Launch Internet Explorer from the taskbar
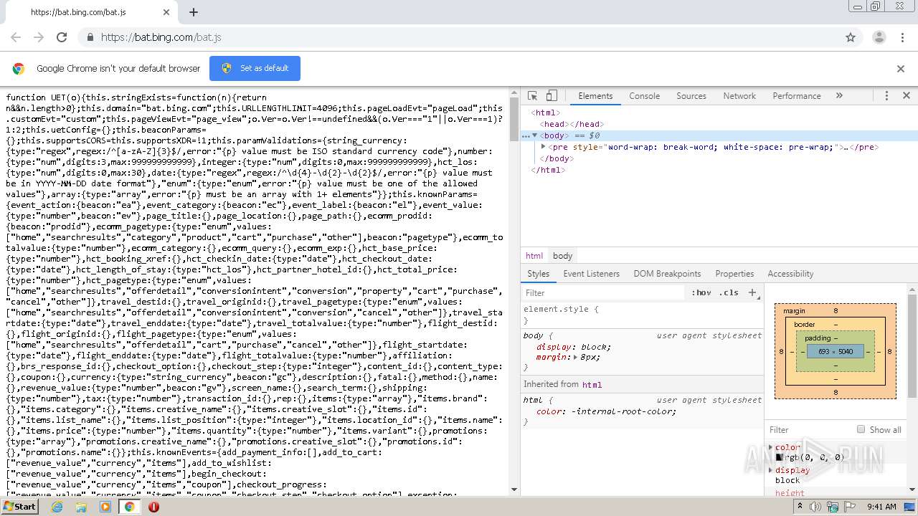The image size is (918, 516). click(57, 507)
